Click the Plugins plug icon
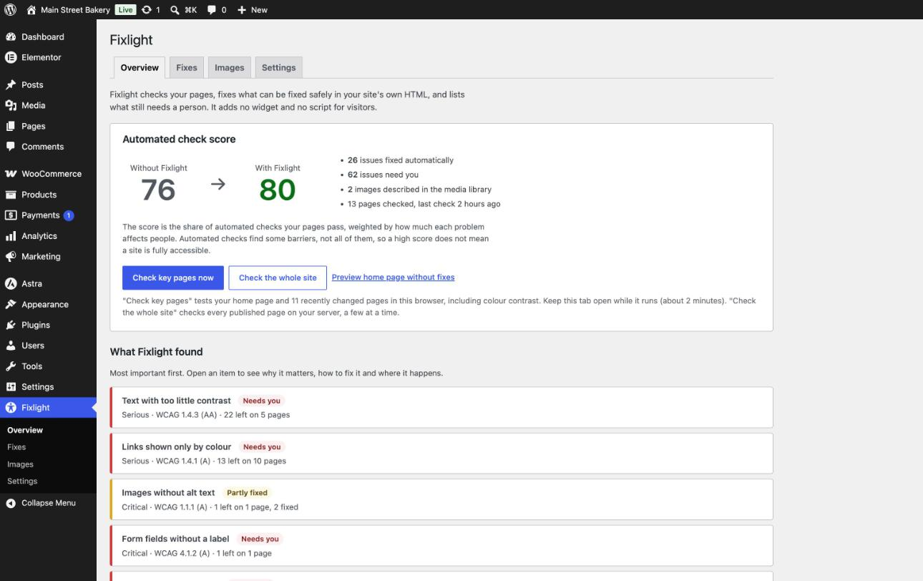 pyautogui.click(x=11, y=325)
